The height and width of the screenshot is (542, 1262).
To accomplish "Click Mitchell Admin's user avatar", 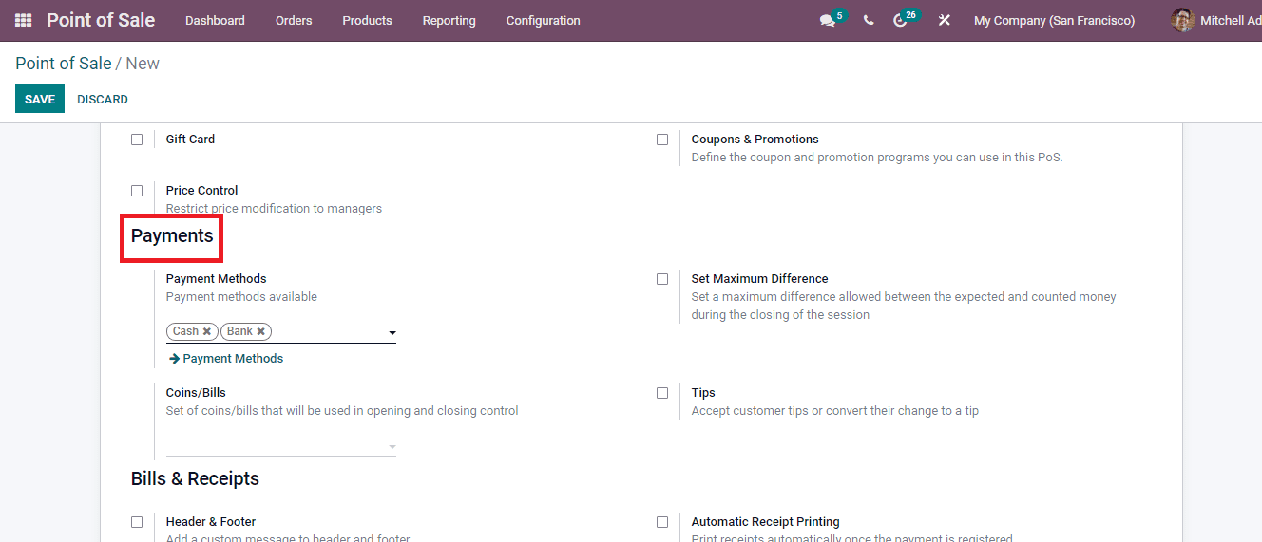I will (x=1182, y=21).
